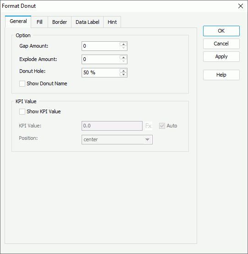248x254 pixels.
Task: Switch to the Fill tab
Action: 39,22
